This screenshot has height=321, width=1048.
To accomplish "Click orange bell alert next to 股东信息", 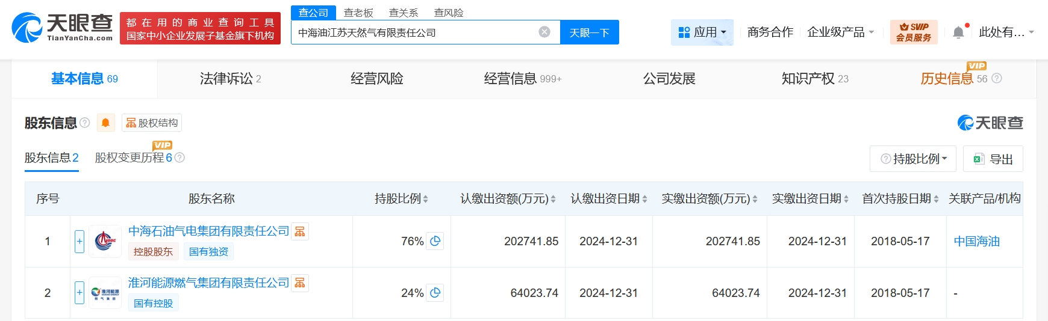I will 105,123.
